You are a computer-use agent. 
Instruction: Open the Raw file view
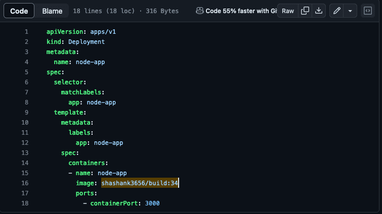click(x=288, y=11)
